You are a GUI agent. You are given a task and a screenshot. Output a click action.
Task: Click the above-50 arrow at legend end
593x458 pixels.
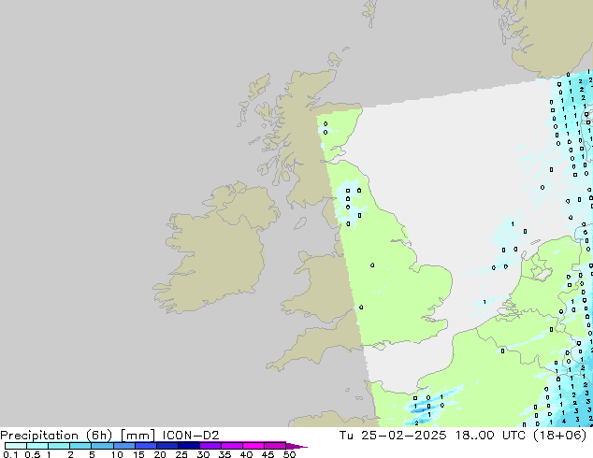pos(296,446)
